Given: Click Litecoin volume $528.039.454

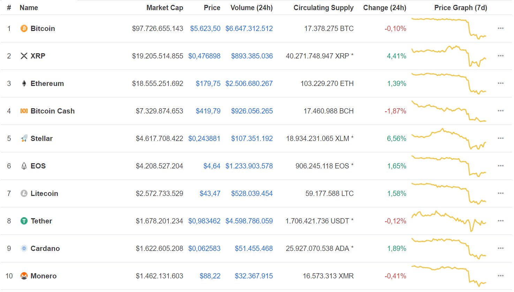Looking at the screenshot, I should (x=252, y=194).
